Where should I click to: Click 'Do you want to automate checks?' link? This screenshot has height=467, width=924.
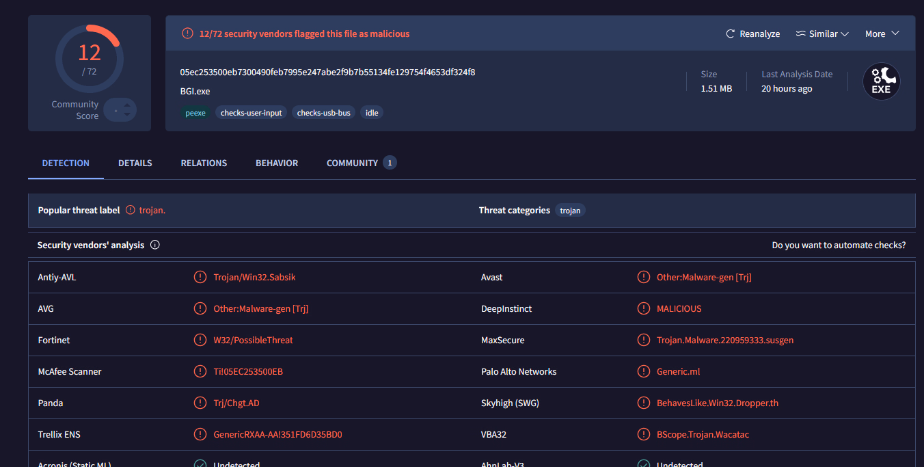[839, 245]
